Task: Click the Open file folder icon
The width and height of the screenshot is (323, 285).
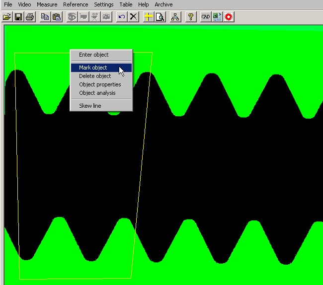Action: point(6,17)
